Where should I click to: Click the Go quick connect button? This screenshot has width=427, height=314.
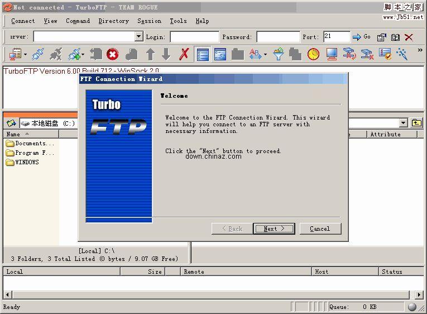pos(361,37)
